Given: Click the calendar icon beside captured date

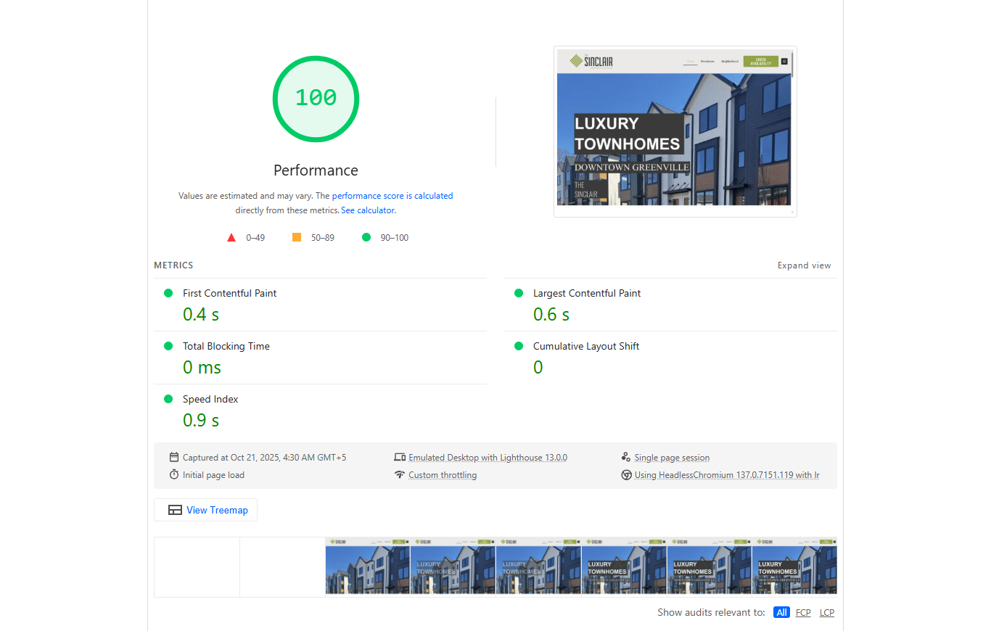Looking at the screenshot, I should click(x=173, y=457).
